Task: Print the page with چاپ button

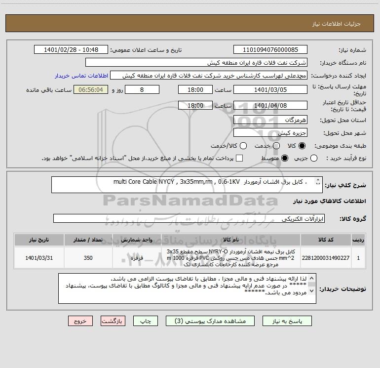Action: [x=146, y=321]
